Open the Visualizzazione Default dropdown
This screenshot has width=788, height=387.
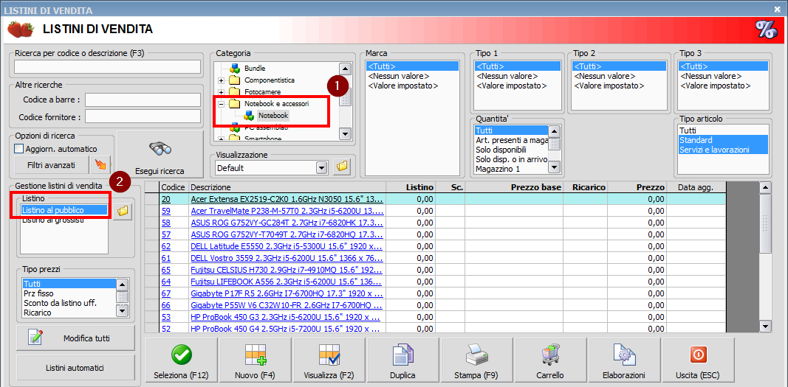(322, 168)
